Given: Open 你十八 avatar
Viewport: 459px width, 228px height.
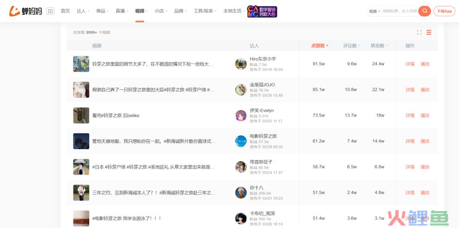Looking at the screenshot, I should [241, 193].
